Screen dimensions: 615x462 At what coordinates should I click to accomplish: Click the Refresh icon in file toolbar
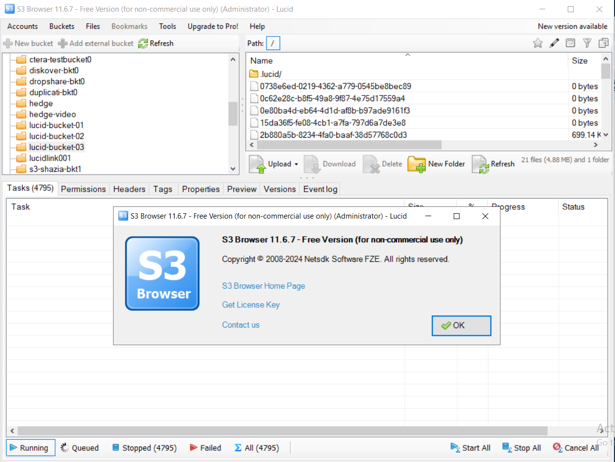tap(480, 164)
